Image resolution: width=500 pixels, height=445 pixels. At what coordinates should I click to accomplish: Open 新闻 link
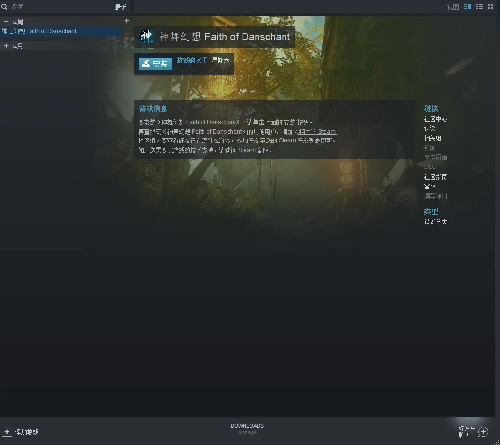[430, 148]
